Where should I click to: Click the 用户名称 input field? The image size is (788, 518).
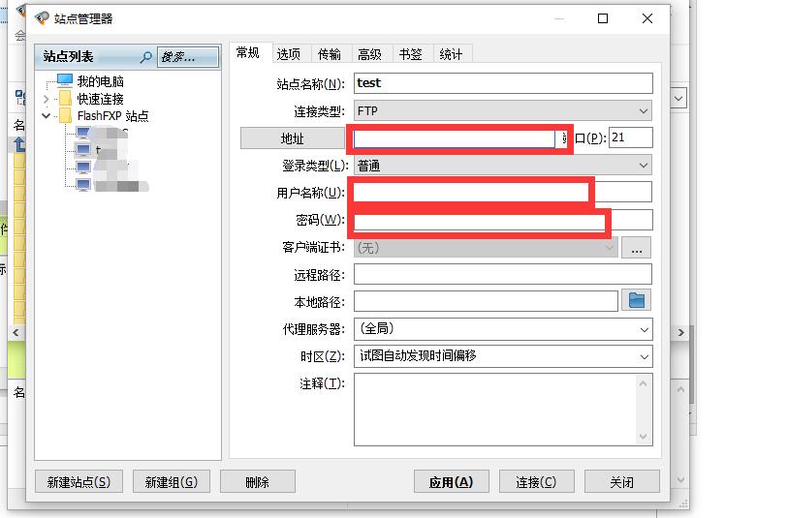coord(503,192)
